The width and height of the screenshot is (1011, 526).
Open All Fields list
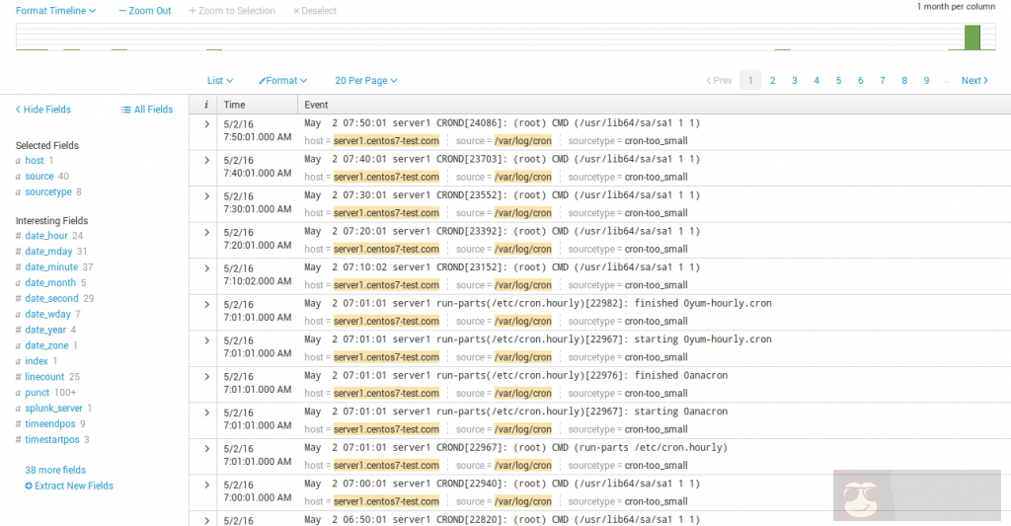[147, 110]
